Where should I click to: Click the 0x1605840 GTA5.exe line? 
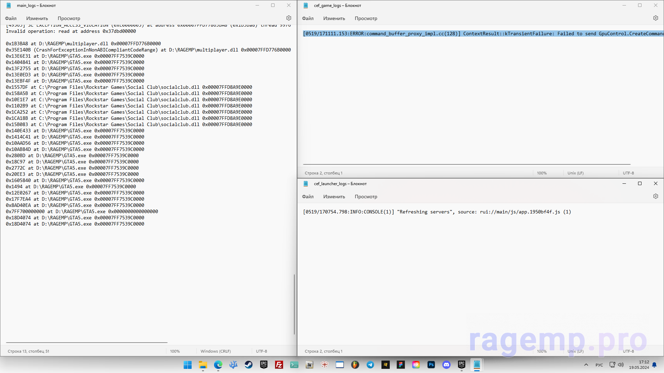click(x=75, y=180)
